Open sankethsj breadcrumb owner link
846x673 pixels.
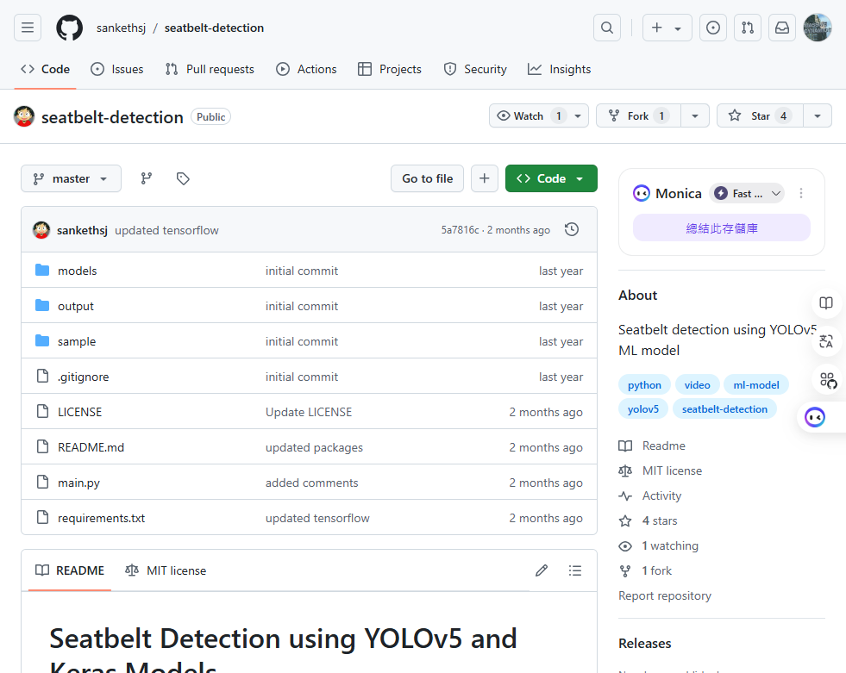coord(121,28)
